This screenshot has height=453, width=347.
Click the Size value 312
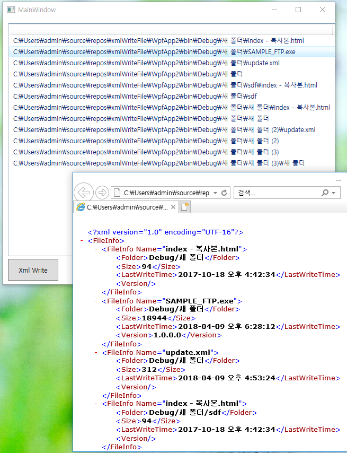pos(149,370)
